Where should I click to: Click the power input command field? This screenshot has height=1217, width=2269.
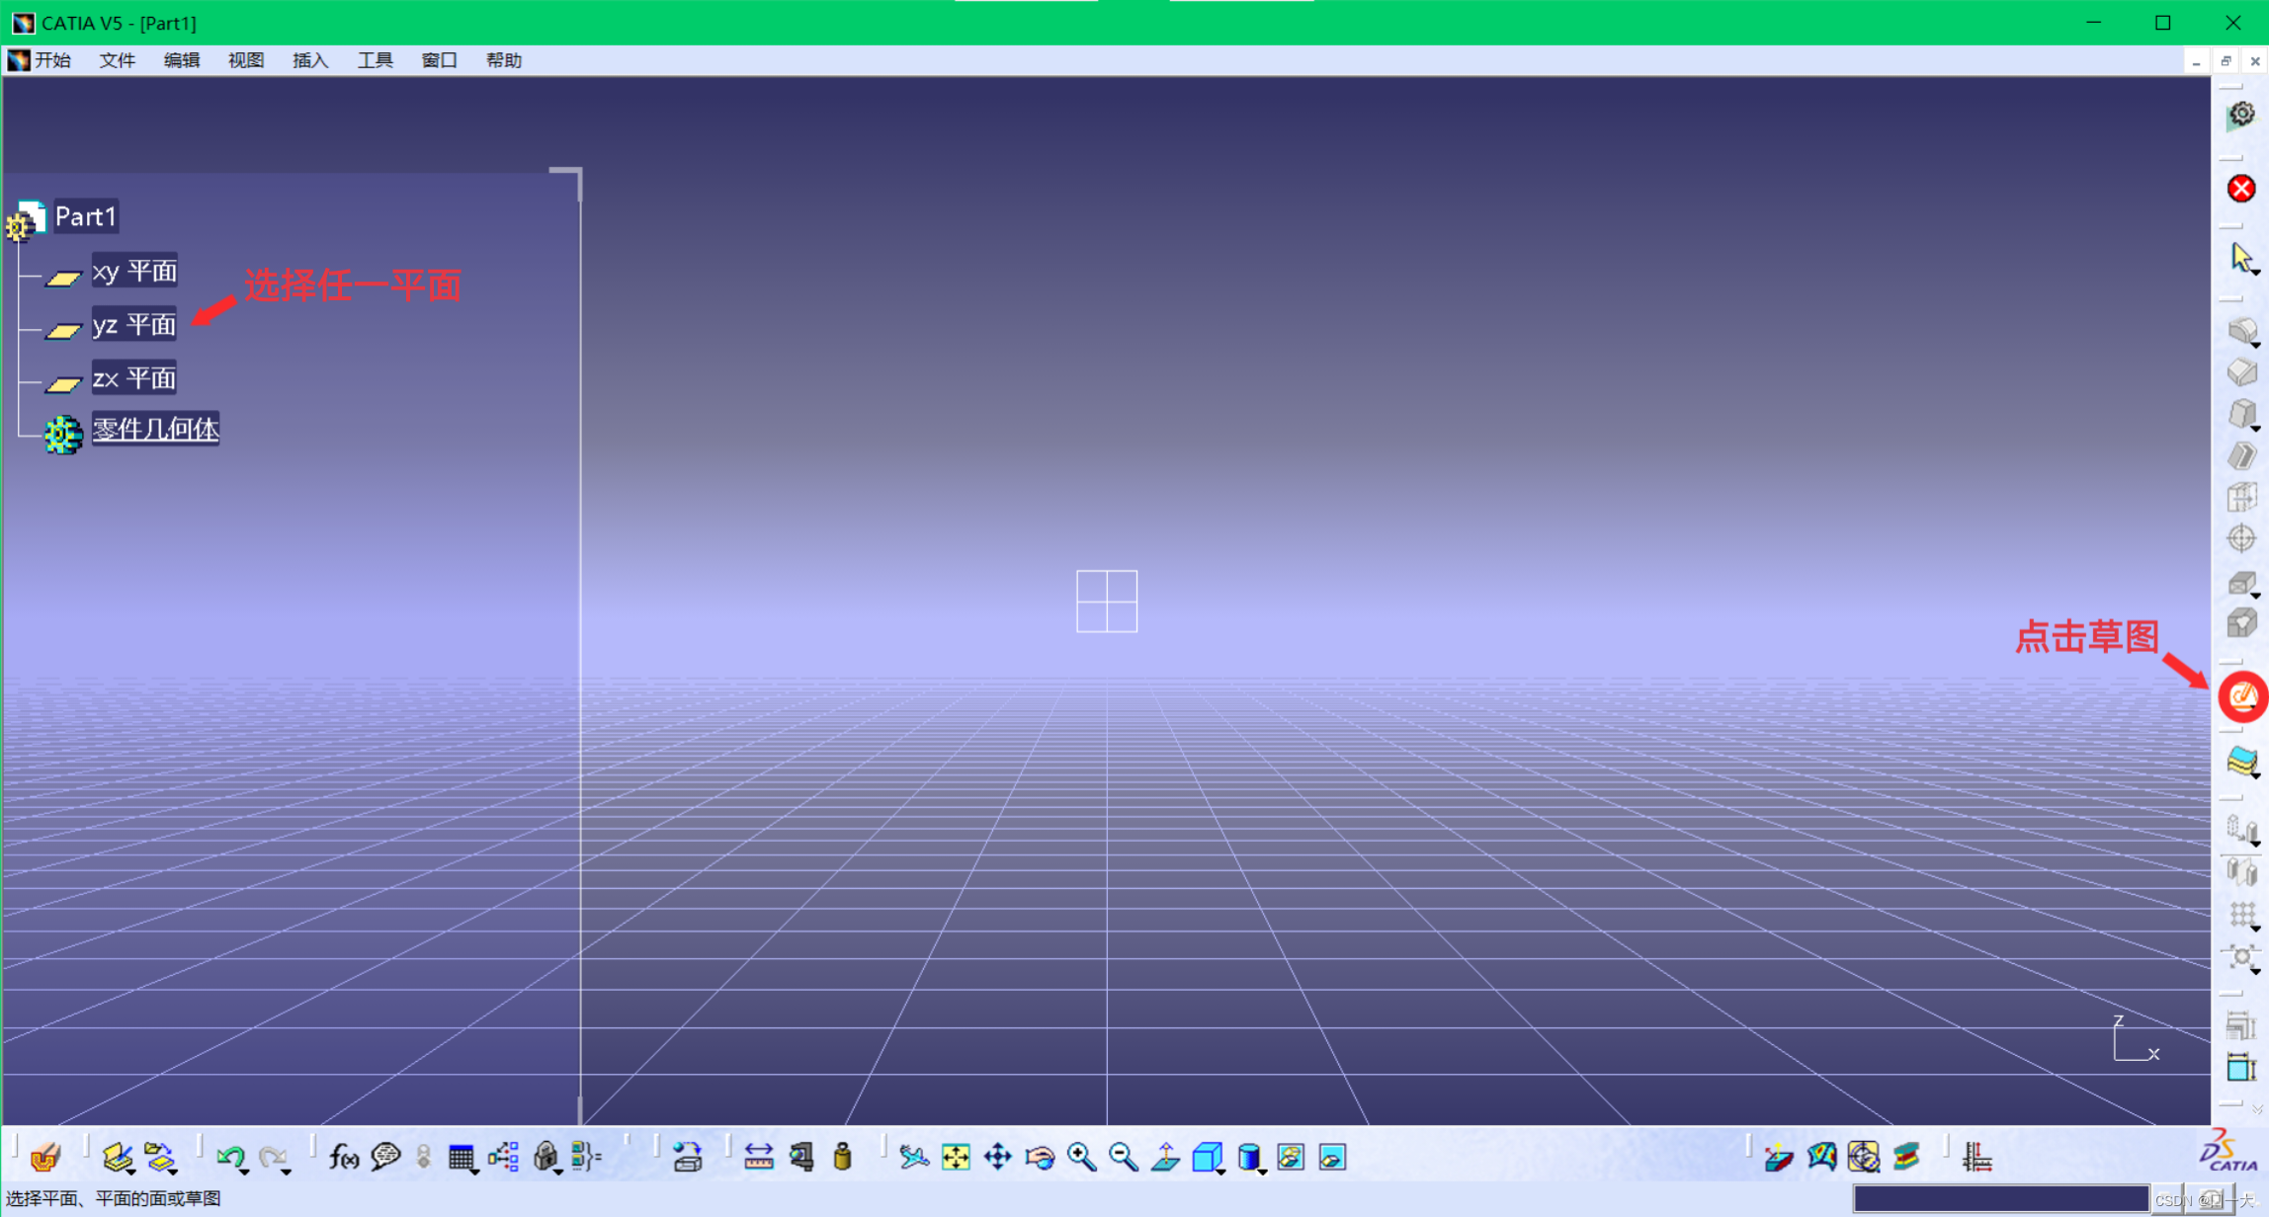click(2000, 1199)
